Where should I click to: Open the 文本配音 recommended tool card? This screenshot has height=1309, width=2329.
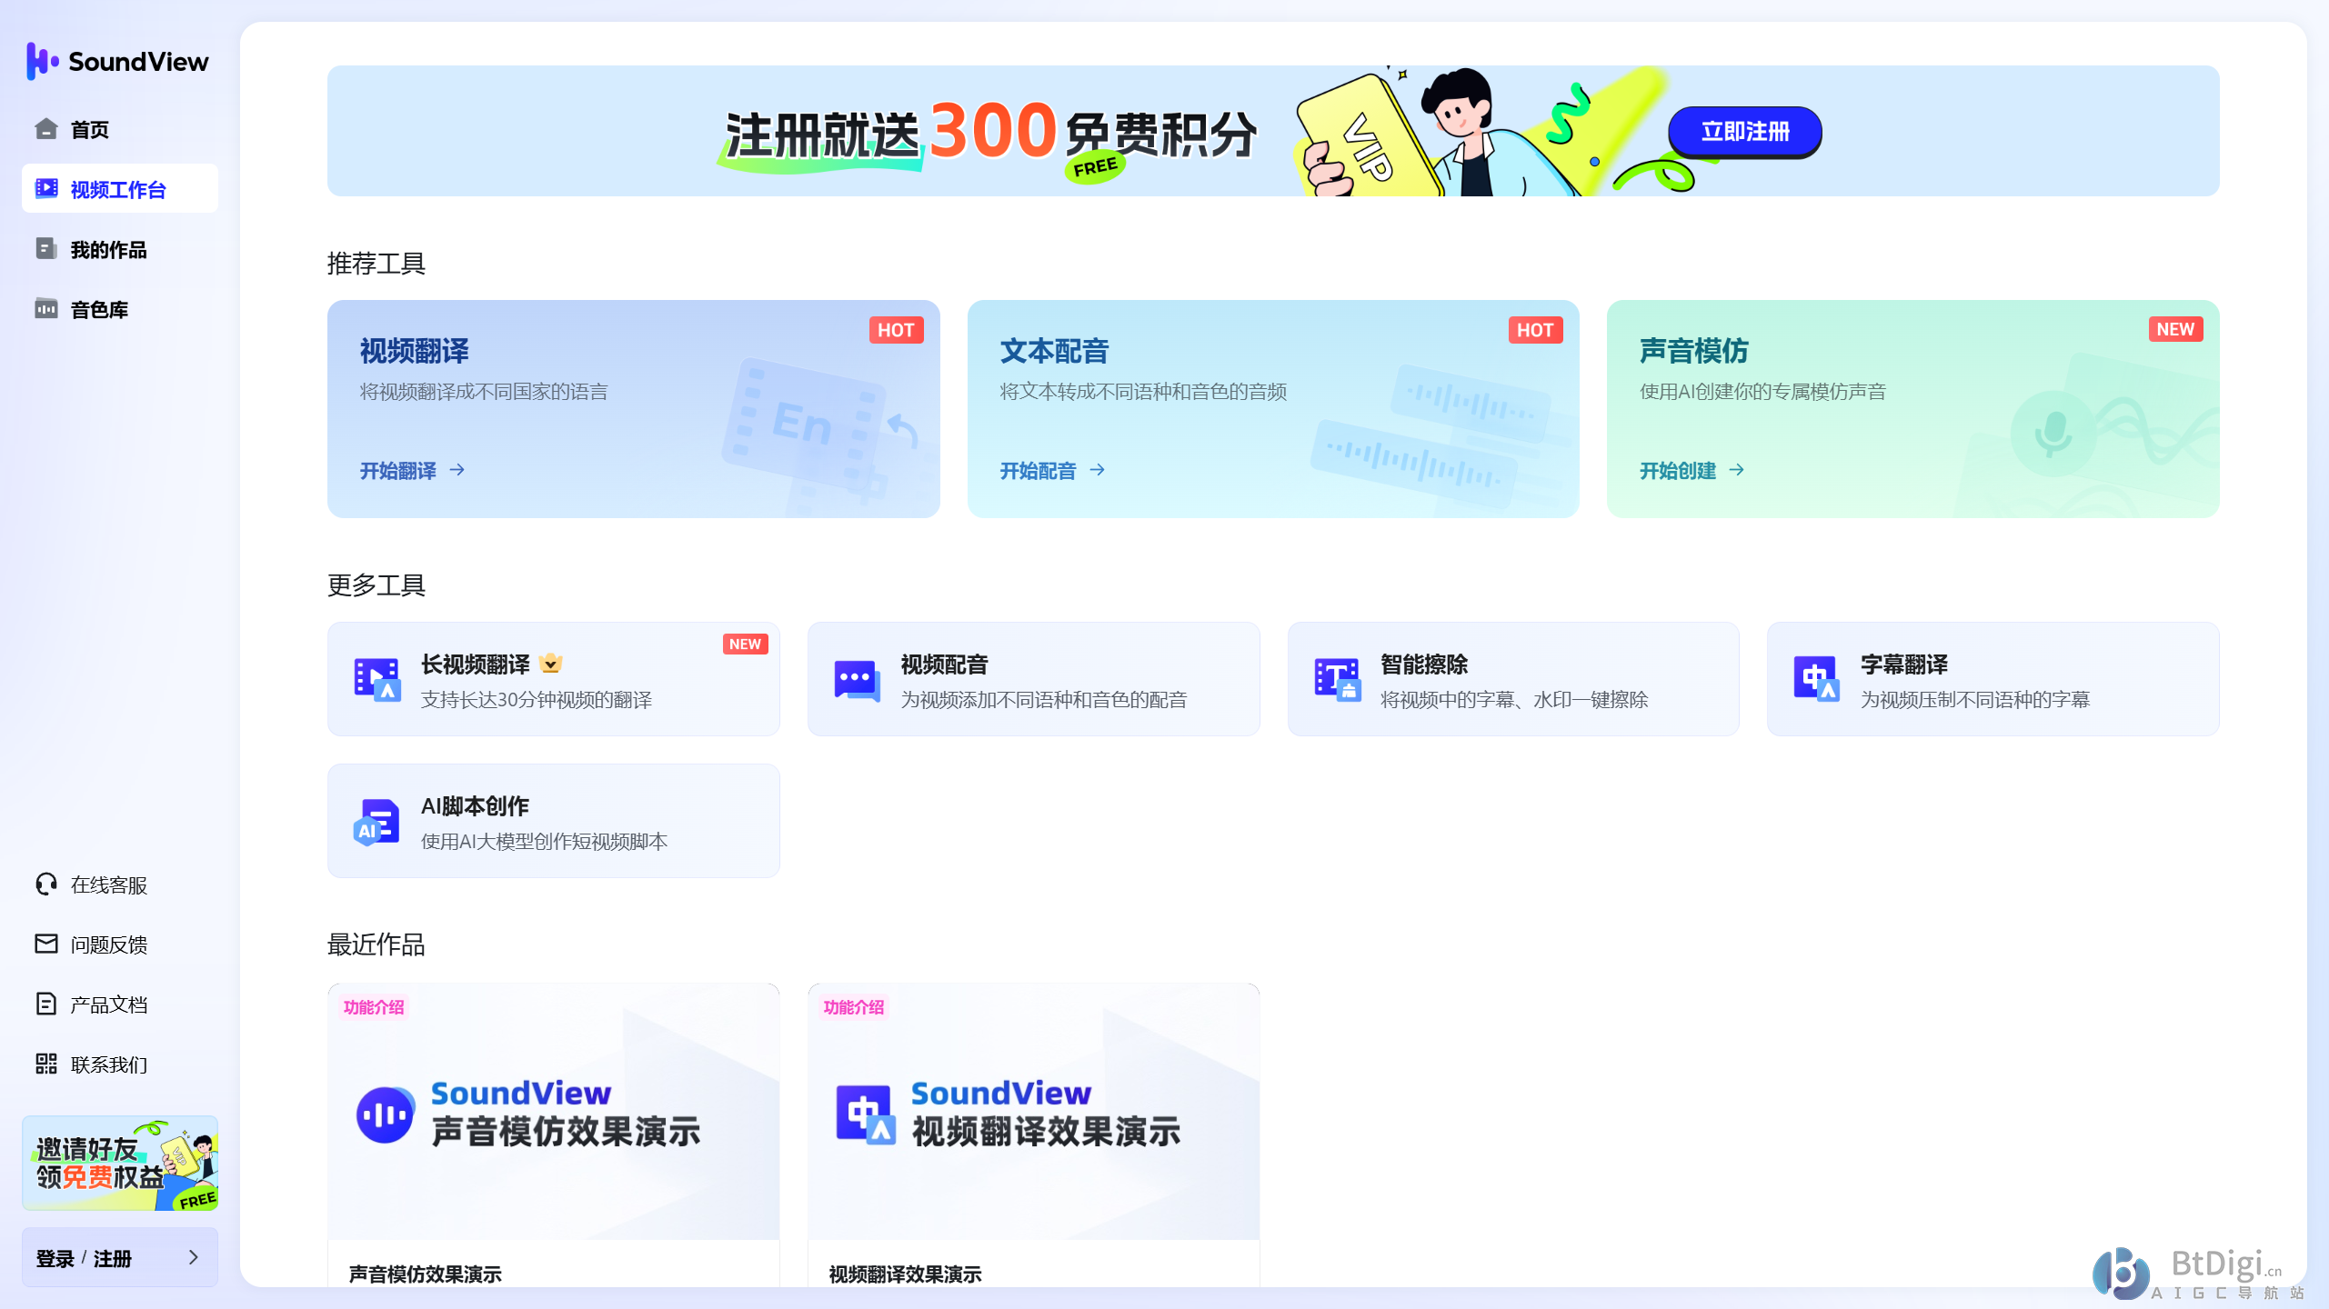pos(1273,409)
